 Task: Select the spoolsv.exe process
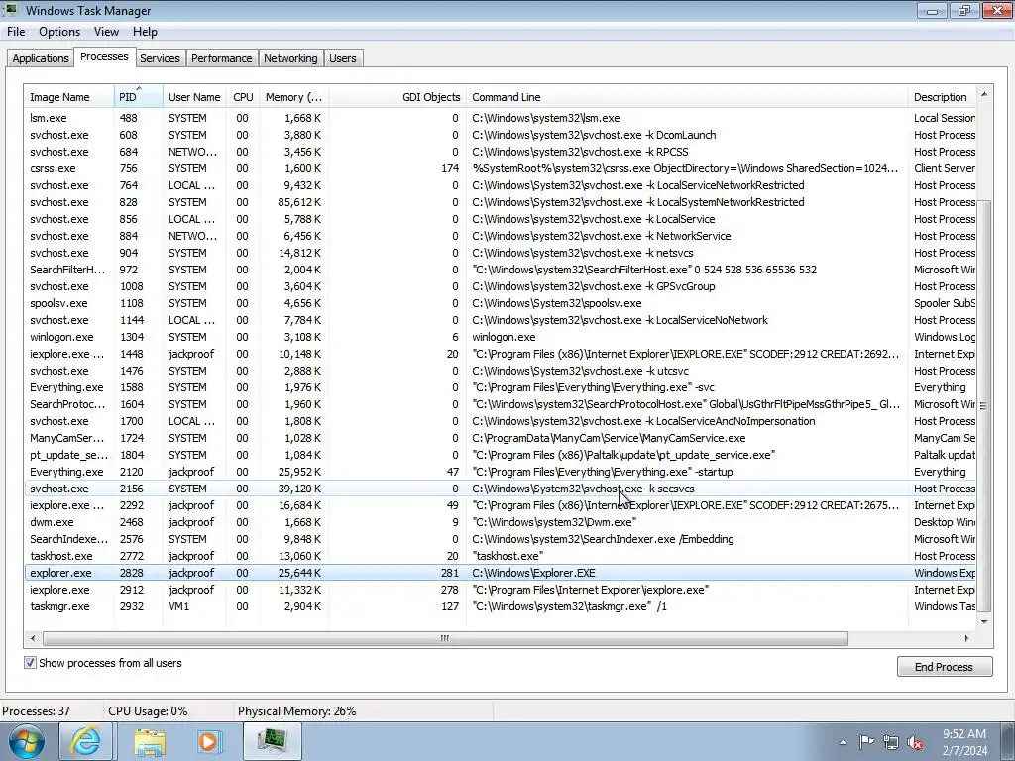pyautogui.click(x=500, y=303)
